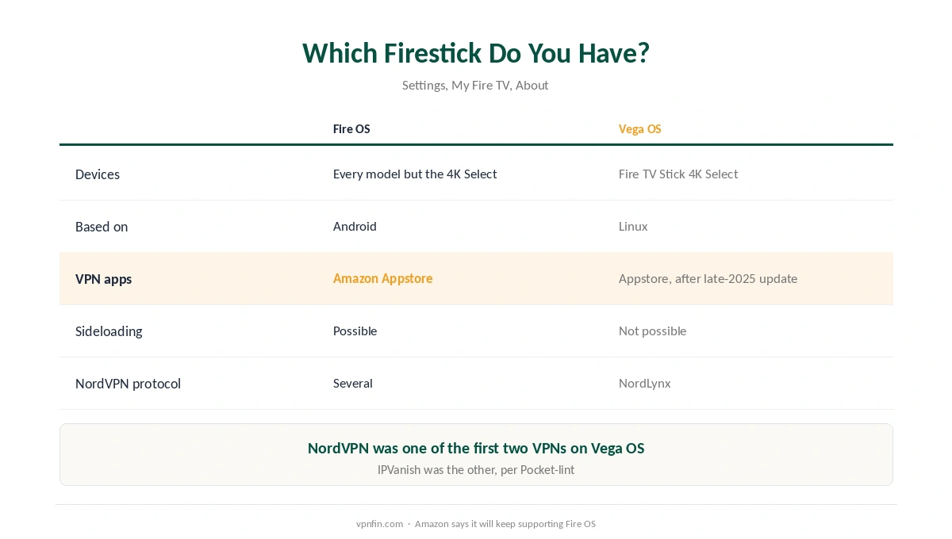Click the 'Fire TV Stick 4K Select' cell
This screenshot has height=539, width=952.
[x=678, y=174]
